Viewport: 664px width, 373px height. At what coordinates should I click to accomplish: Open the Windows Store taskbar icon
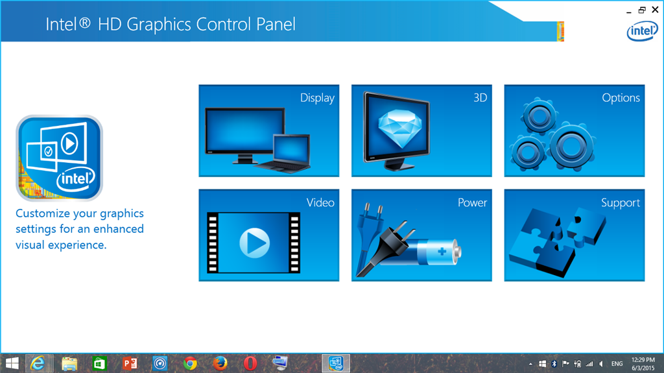(x=99, y=364)
